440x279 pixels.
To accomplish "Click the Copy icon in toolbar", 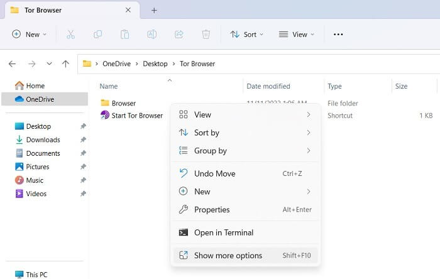I will click(97, 35).
